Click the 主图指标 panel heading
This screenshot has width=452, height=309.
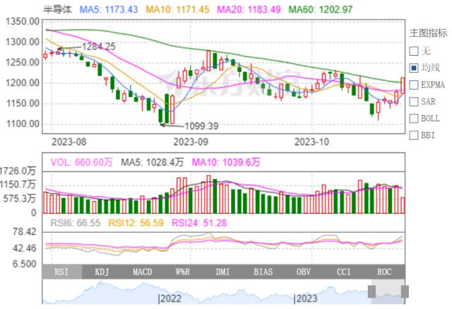coord(429,33)
